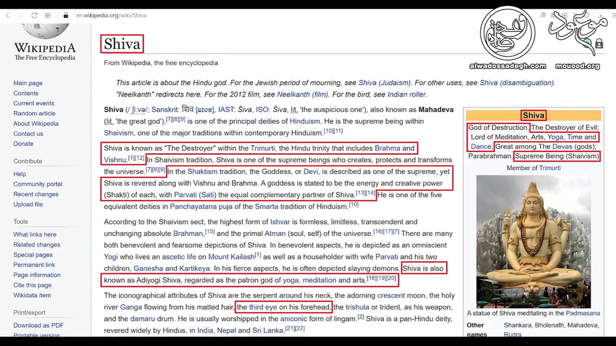
Task: Open the Upload file link
Action: point(28,204)
